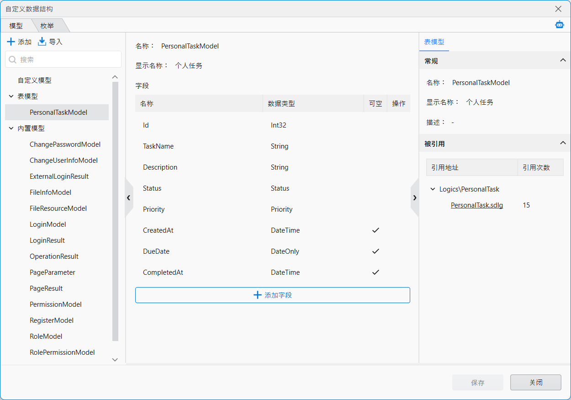Switch to the 枚举 tab

coord(47,26)
